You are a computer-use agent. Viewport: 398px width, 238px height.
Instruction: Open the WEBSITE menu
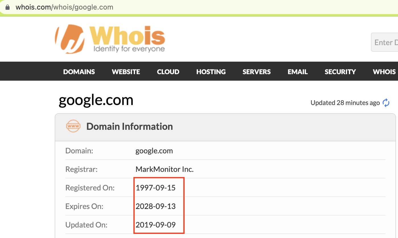click(126, 72)
